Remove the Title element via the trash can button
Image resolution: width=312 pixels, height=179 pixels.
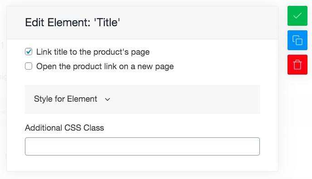pos(297,65)
